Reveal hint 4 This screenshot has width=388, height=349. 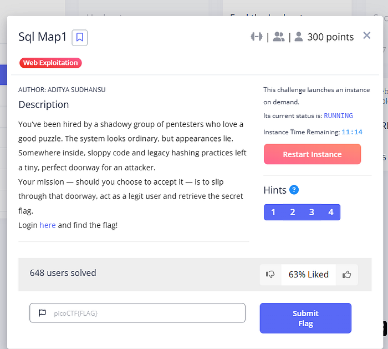331,212
